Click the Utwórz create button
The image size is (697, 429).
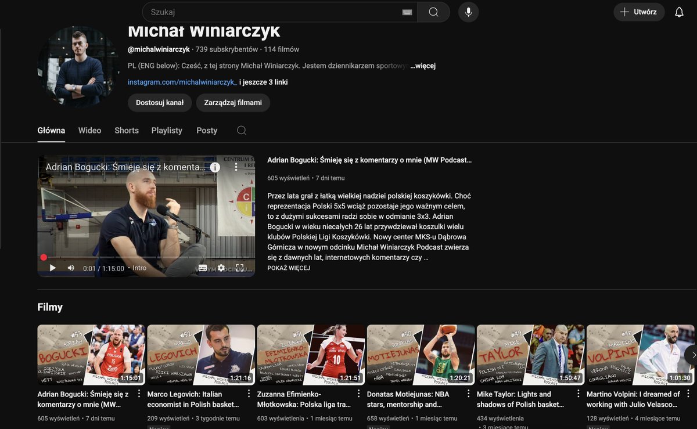coord(639,12)
